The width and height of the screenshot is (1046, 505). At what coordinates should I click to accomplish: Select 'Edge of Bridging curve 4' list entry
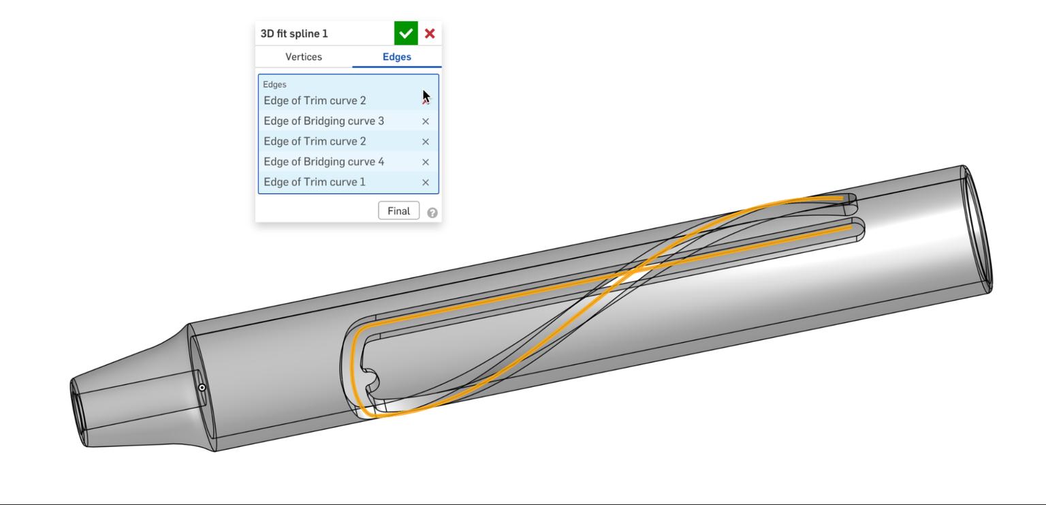coord(323,162)
